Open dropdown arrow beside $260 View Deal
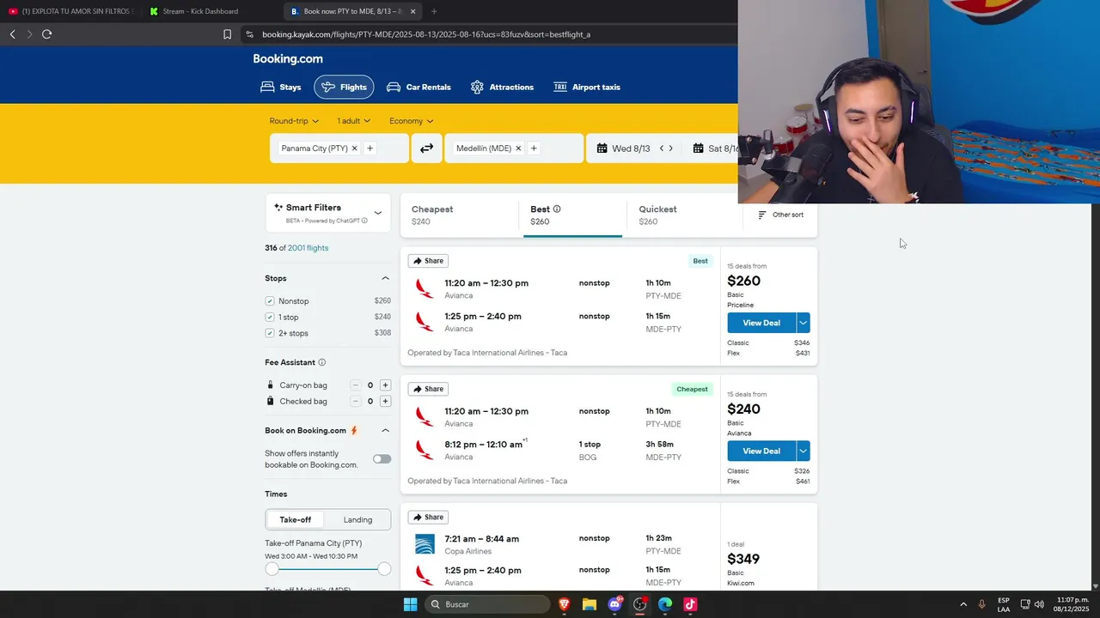Viewport: 1100px width, 618px height. pyautogui.click(x=803, y=323)
